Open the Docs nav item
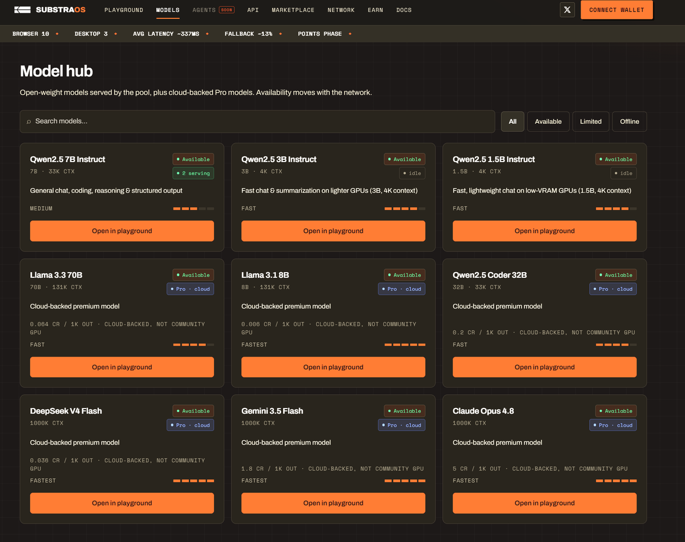685x542 pixels. point(404,10)
